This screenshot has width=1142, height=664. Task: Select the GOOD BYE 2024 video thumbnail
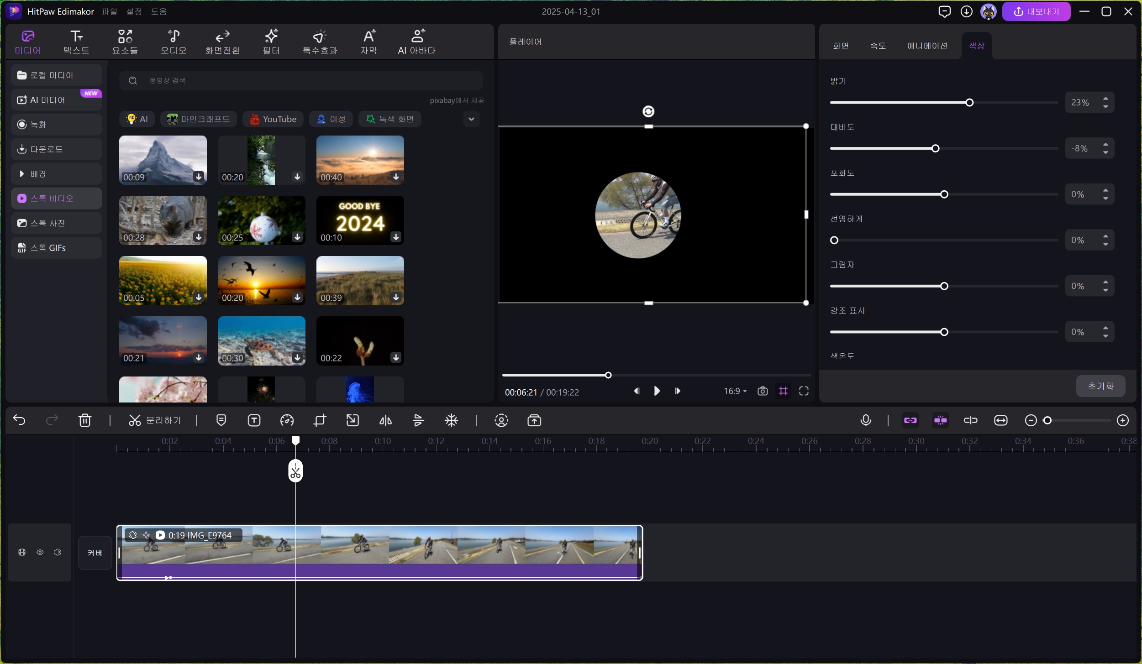[x=360, y=220]
